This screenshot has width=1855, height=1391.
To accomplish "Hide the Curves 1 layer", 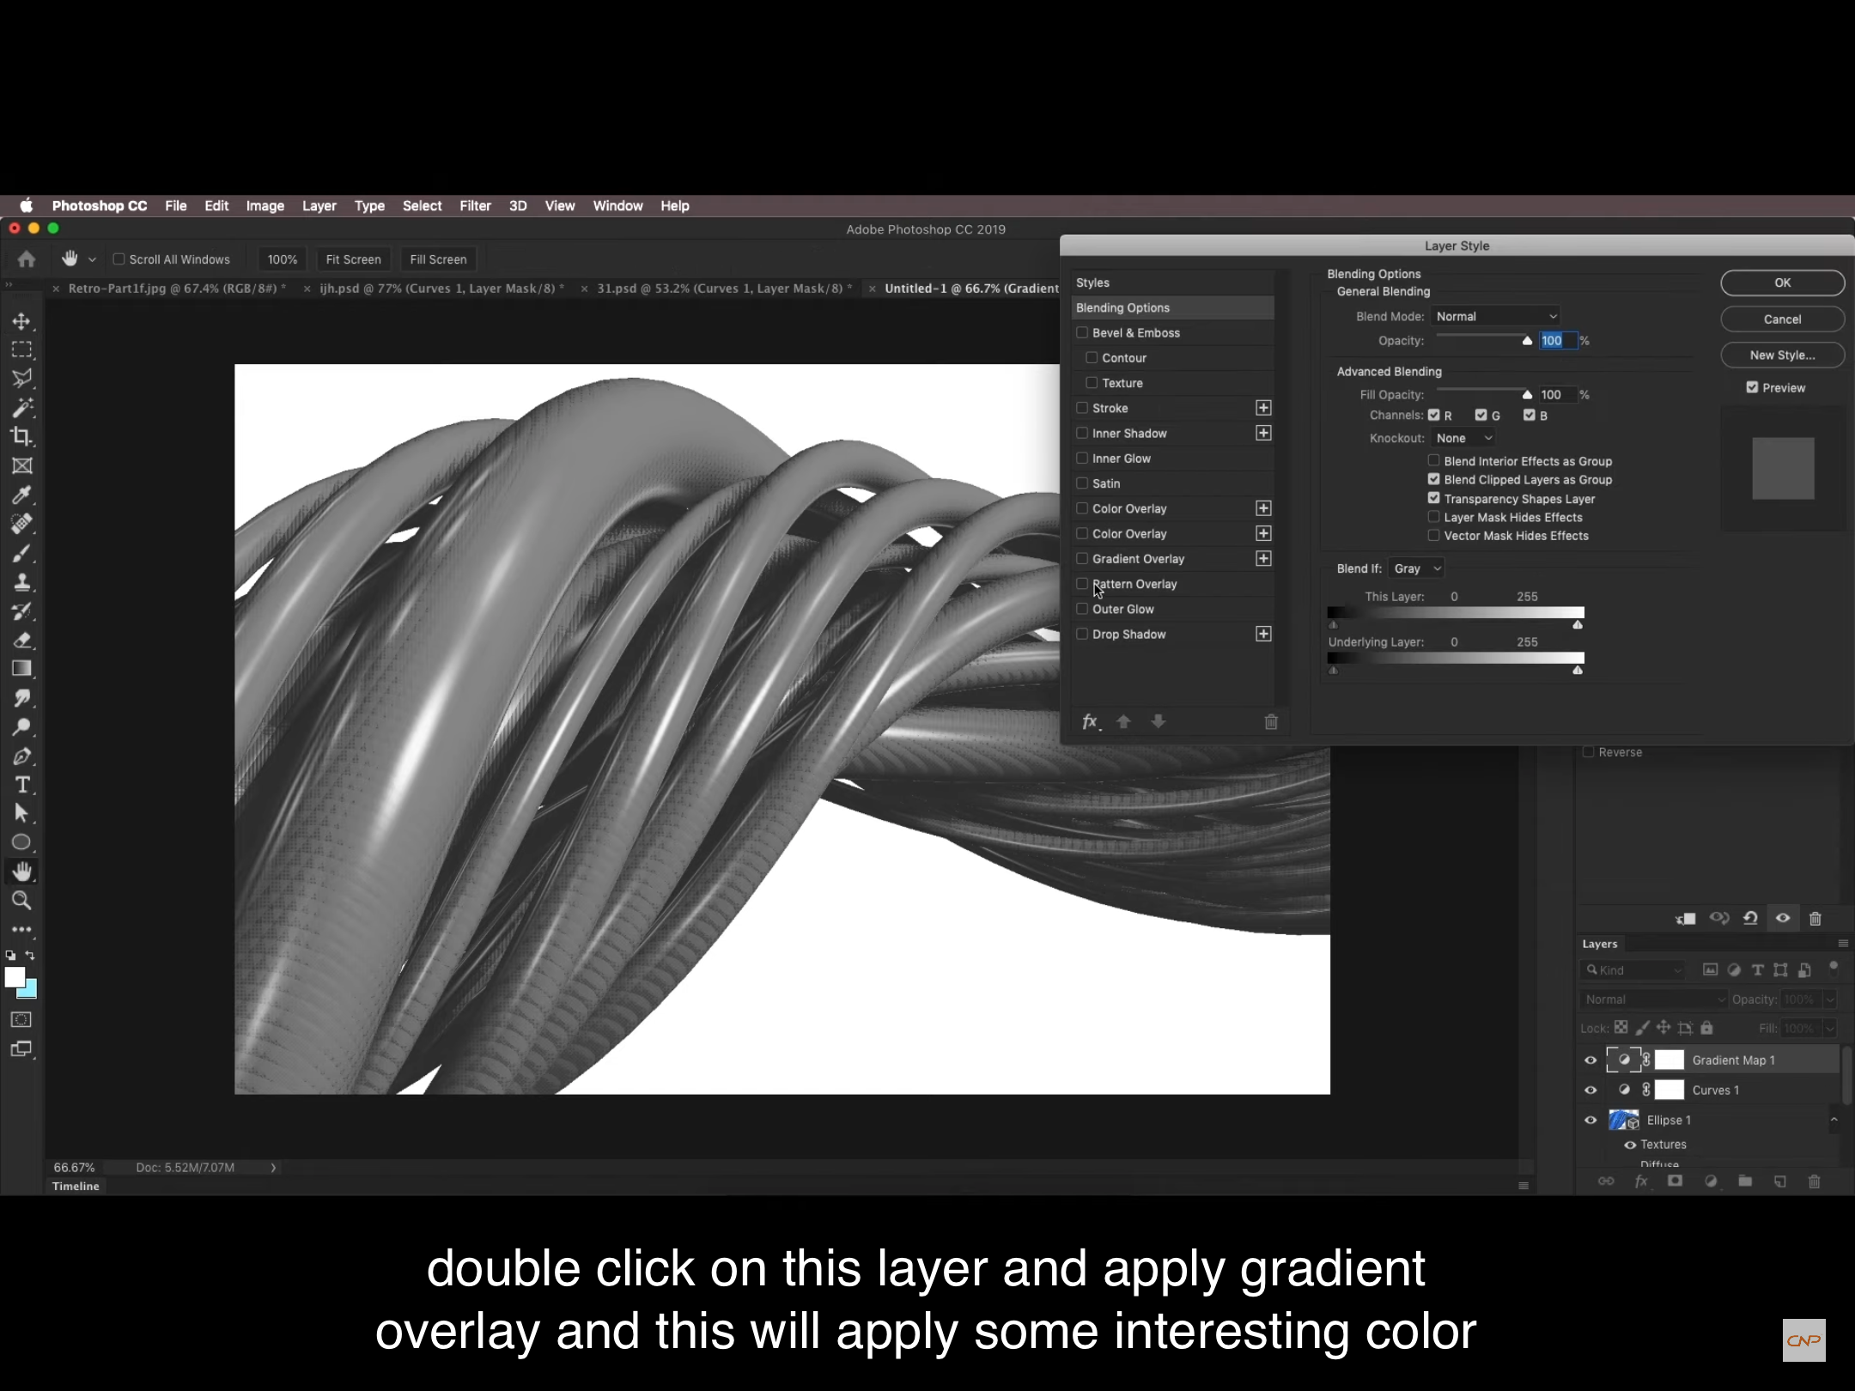I will (1590, 1090).
